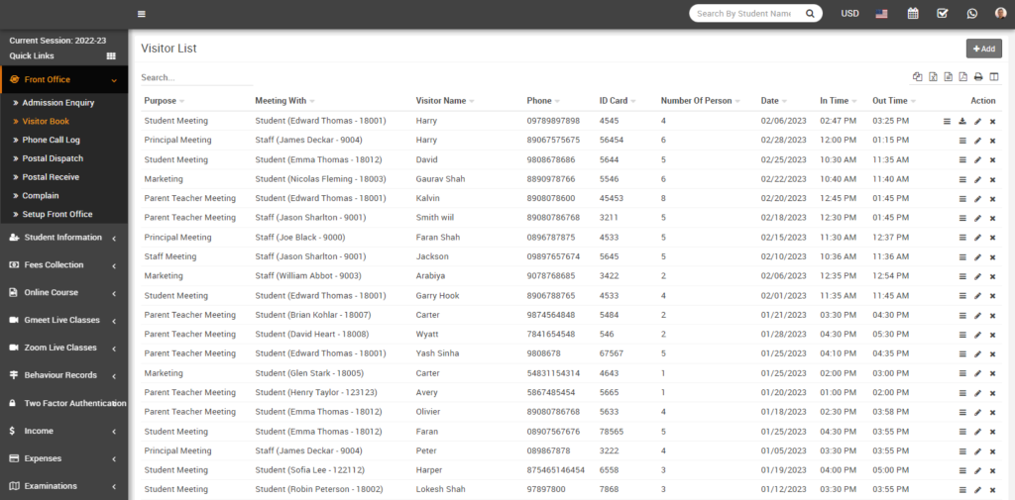Edit Lokesh Shah's visitor record
The image size is (1015, 500).
(x=977, y=490)
